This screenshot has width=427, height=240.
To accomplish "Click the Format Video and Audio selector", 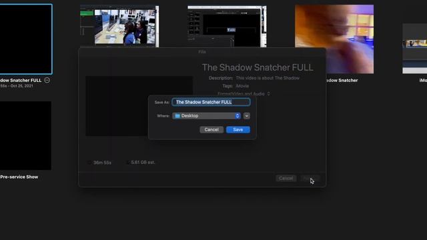I will pos(244,93).
